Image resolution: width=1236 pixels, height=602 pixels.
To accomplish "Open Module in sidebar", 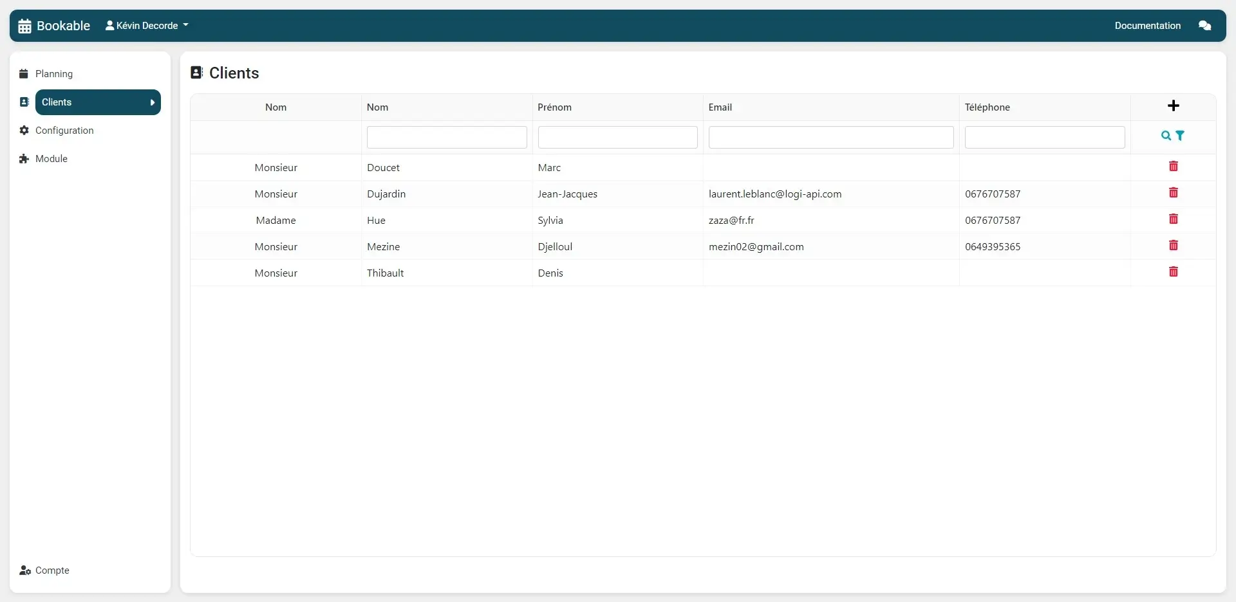I will [51, 159].
